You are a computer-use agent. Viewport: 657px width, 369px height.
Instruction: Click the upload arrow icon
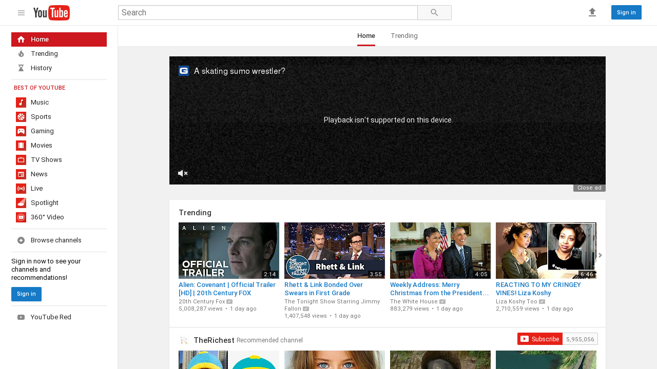tap(592, 12)
